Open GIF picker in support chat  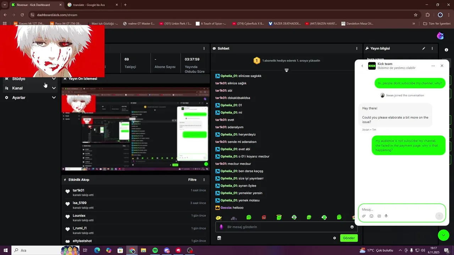click(379, 216)
